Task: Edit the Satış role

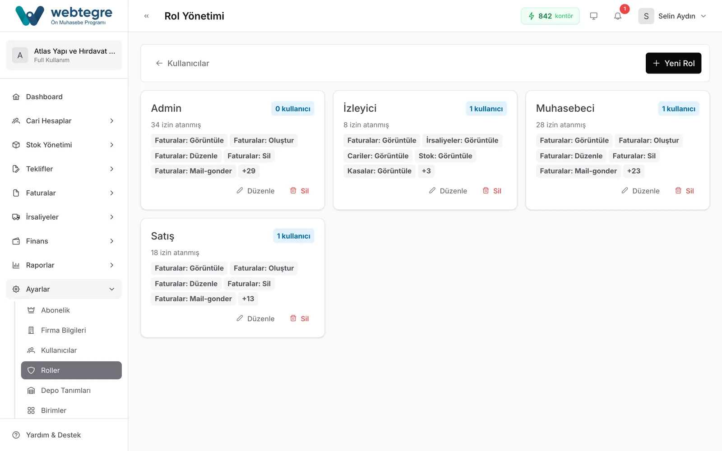Action: [255, 318]
